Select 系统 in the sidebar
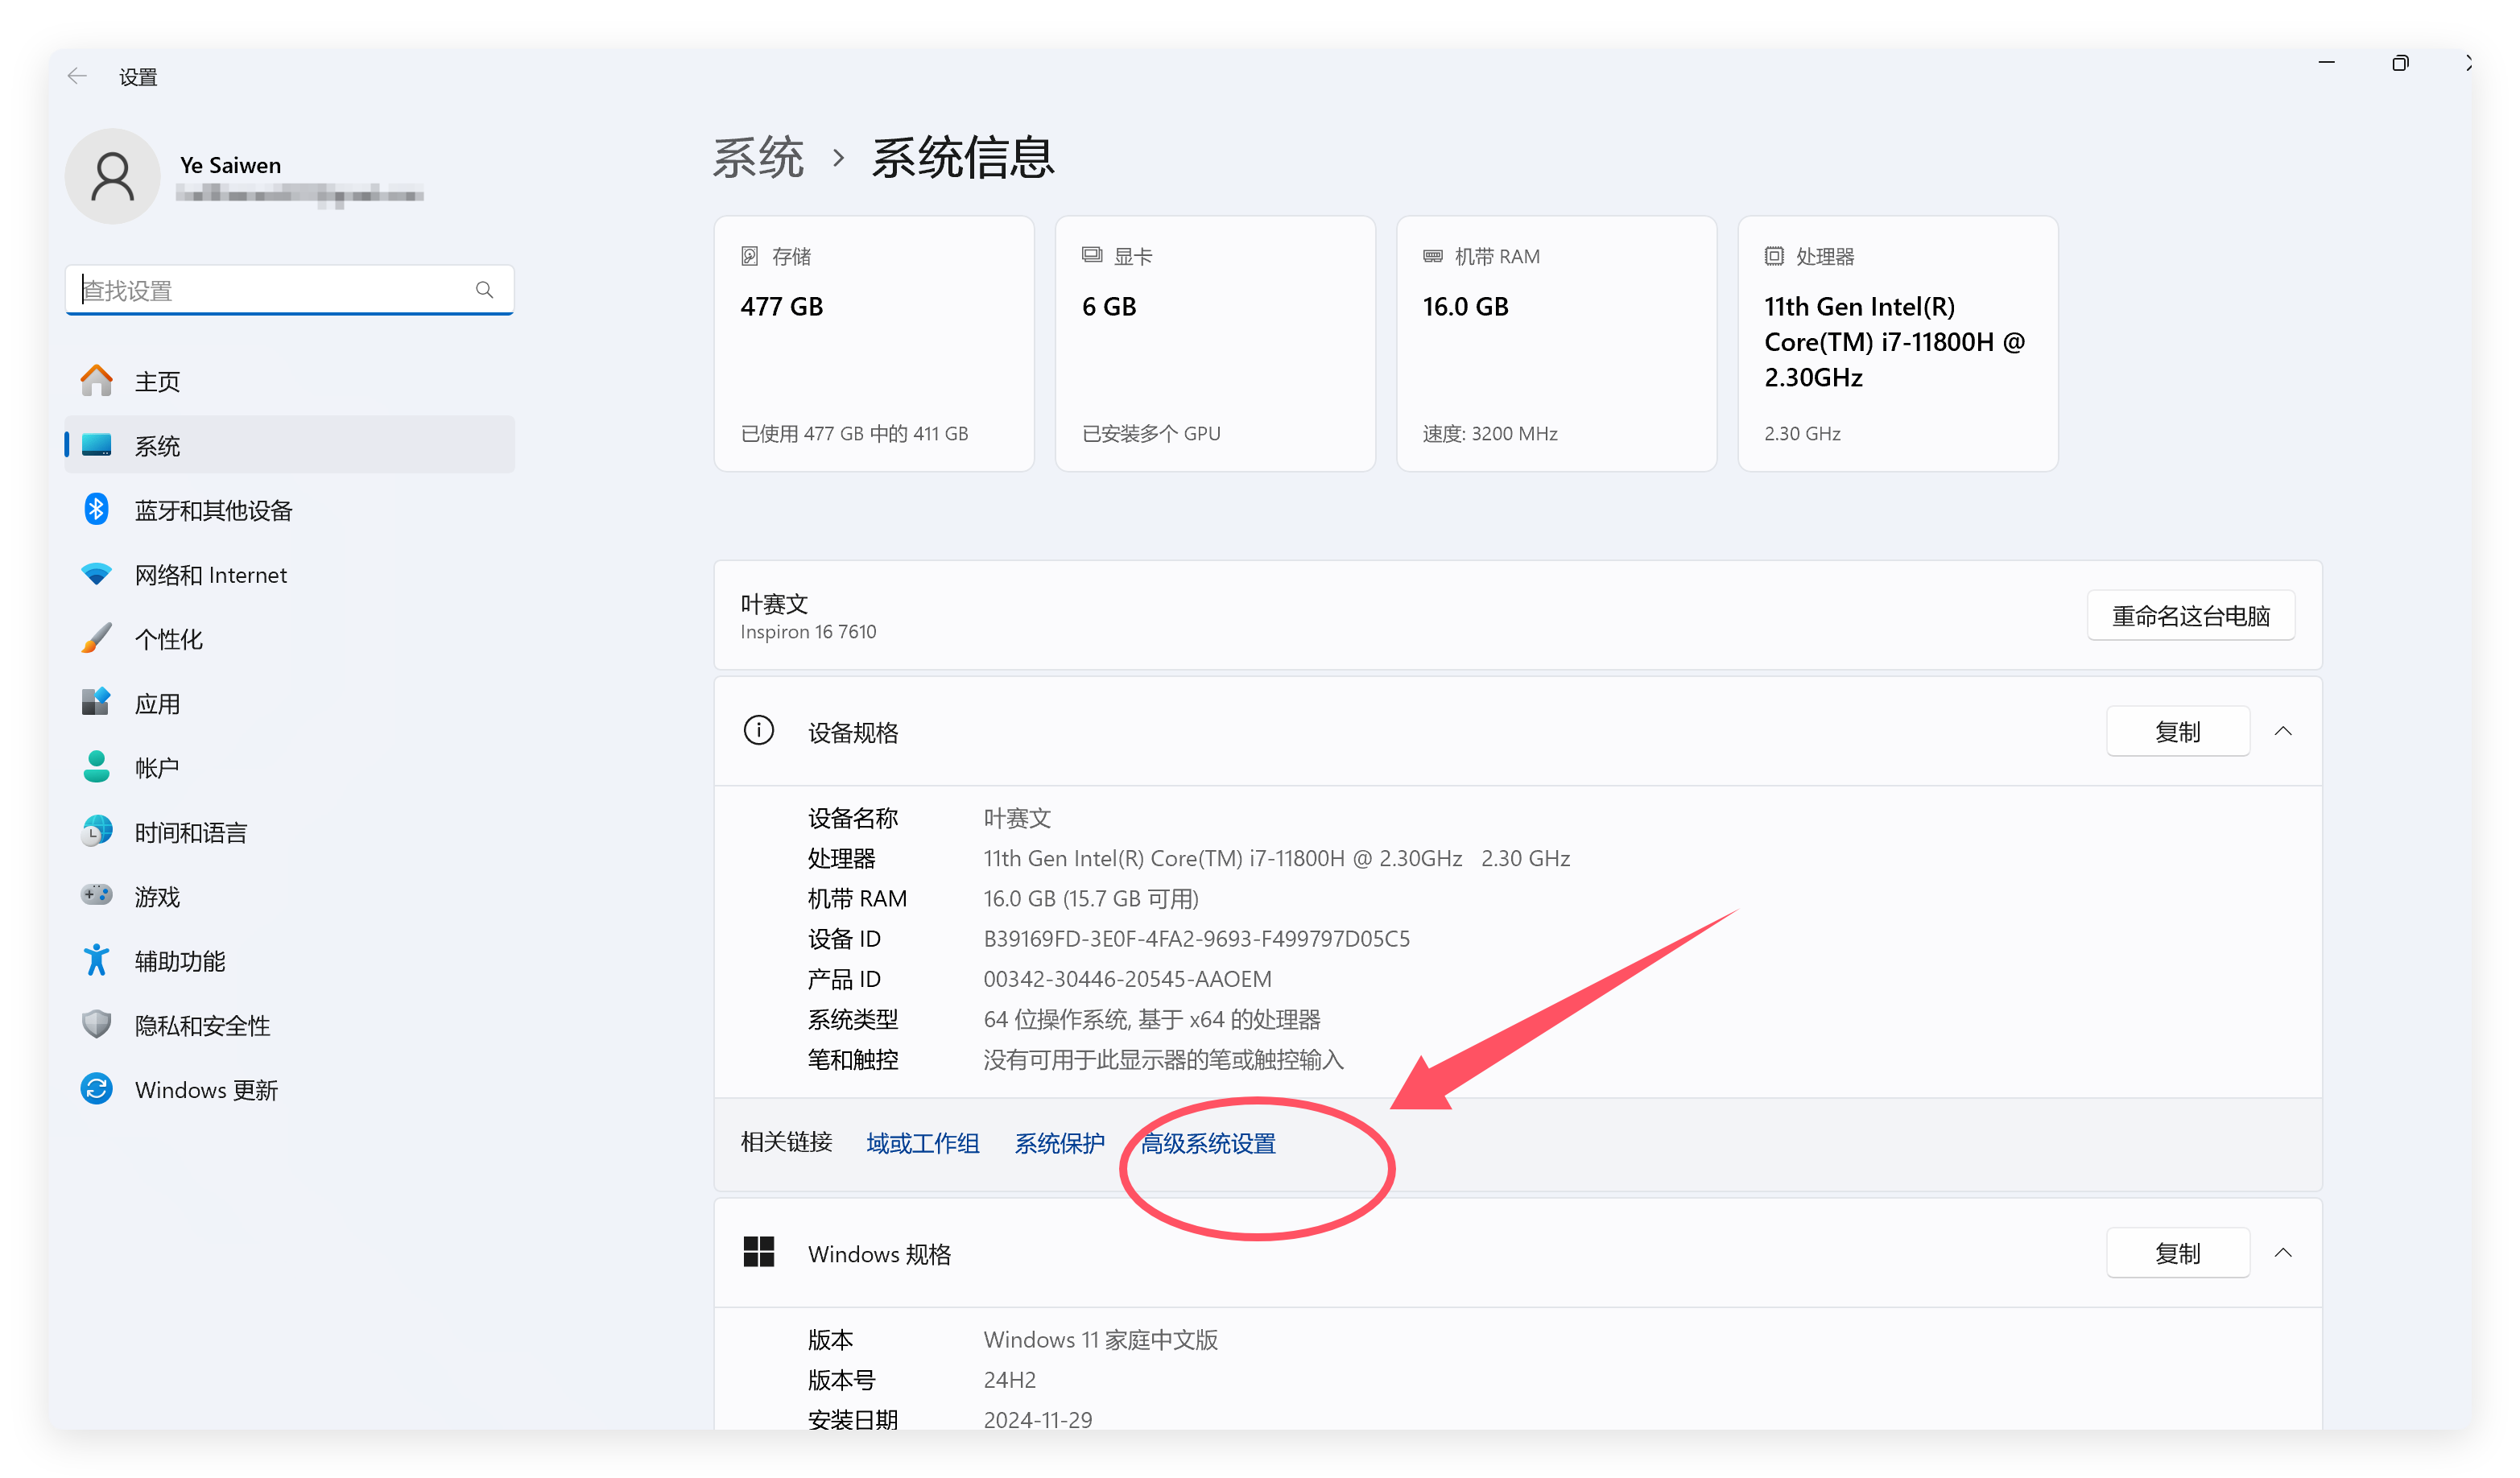The width and height of the screenshot is (2520, 1478). [x=290, y=445]
